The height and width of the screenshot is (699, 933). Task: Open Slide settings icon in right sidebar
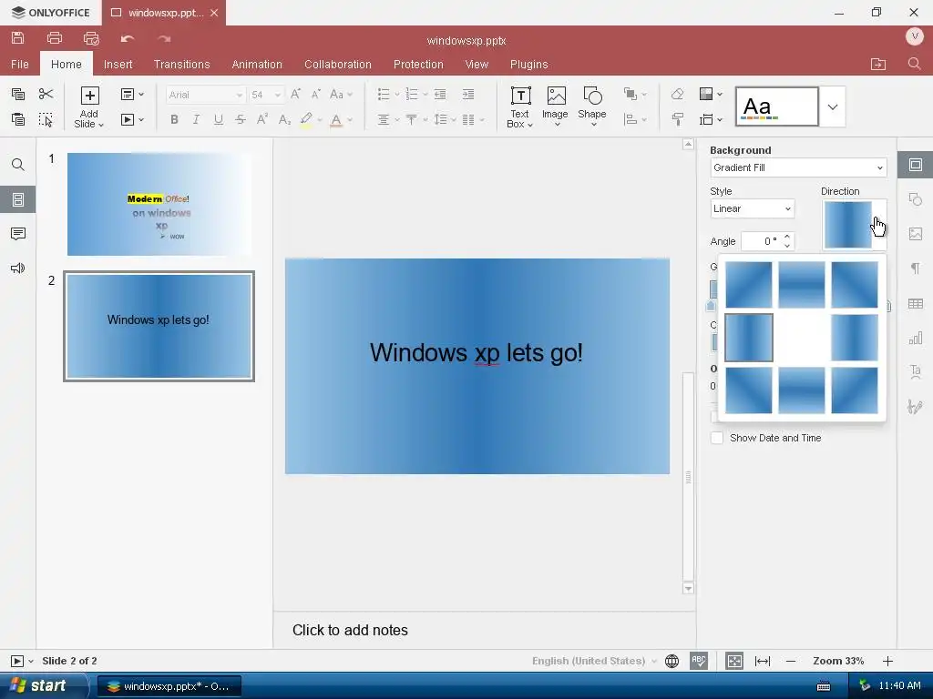[x=915, y=165]
